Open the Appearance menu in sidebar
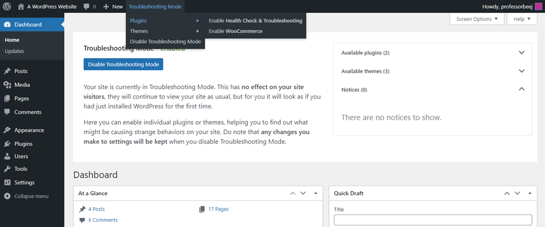The width and height of the screenshot is (545, 227). coord(29,130)
